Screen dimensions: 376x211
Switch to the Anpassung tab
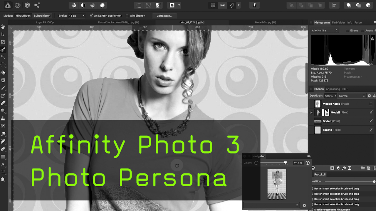tap(333, 89)
